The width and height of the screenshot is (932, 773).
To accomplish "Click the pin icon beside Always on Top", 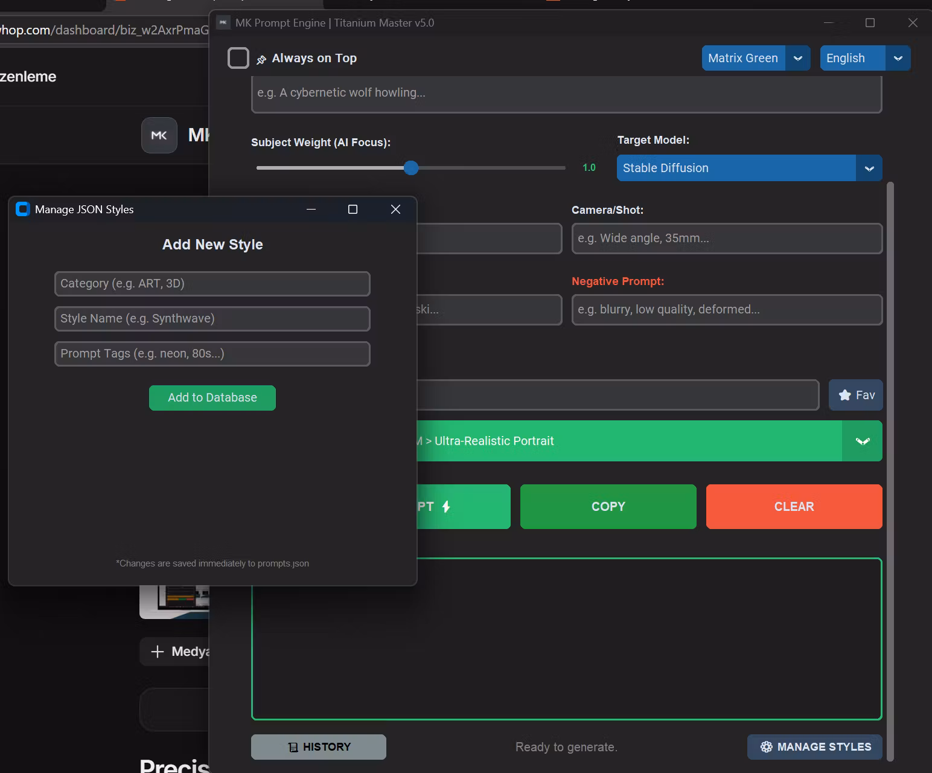I will (x=261, y=59).
